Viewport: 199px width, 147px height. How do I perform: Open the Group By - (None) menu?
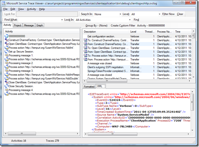click(x=96, y=25)
